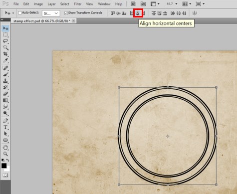Select the Spot Healing Brush tool
Screen dimensions: 237x194
[5, 68]
